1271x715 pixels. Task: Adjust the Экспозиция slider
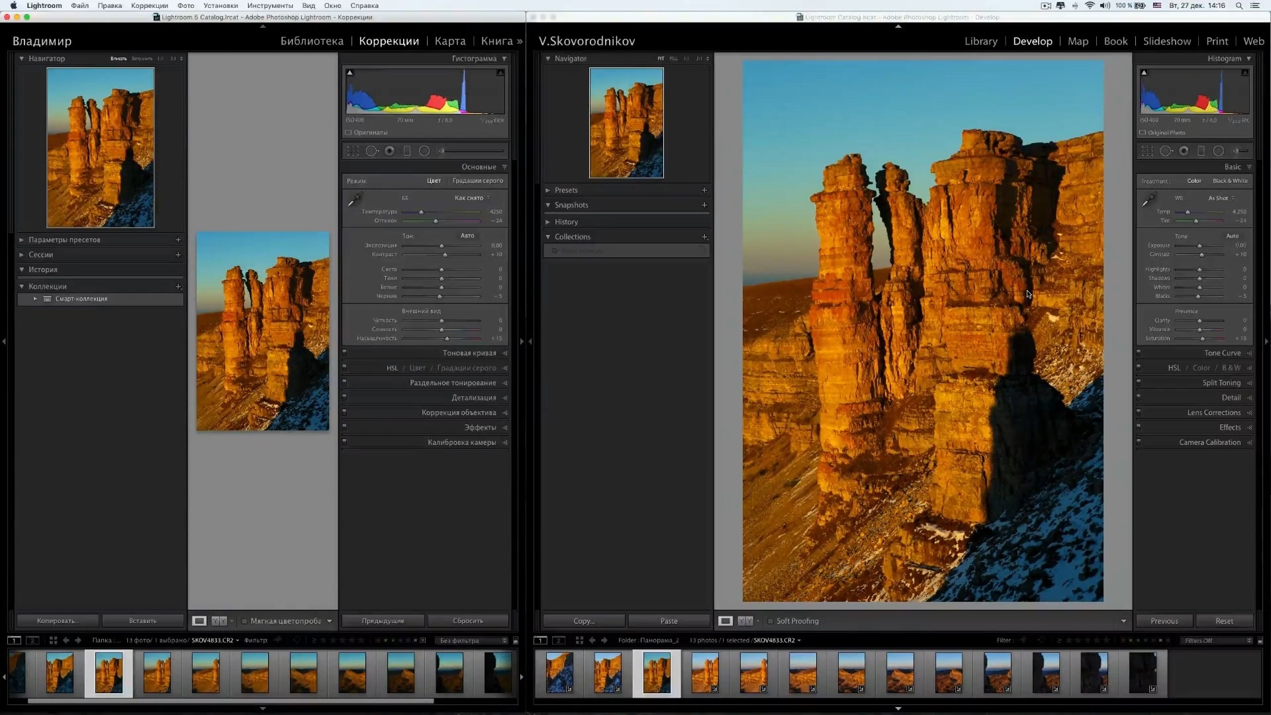click(442, 246)
